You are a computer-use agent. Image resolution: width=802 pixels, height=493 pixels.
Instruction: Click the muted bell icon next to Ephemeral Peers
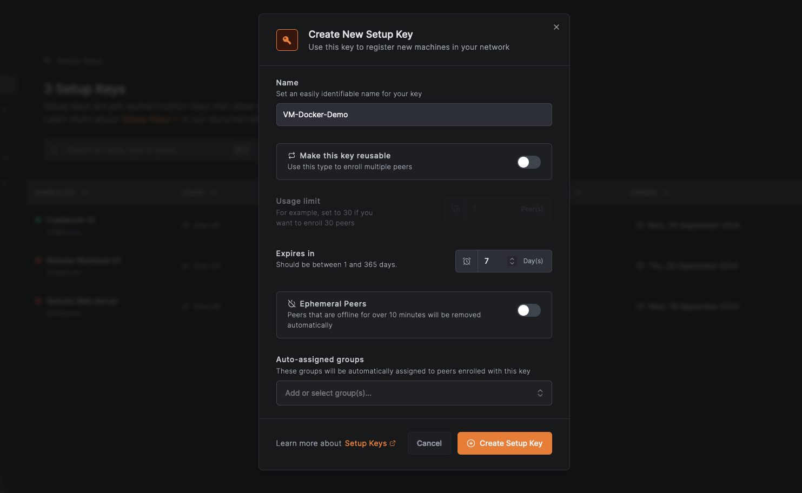[x=291, y=303]
